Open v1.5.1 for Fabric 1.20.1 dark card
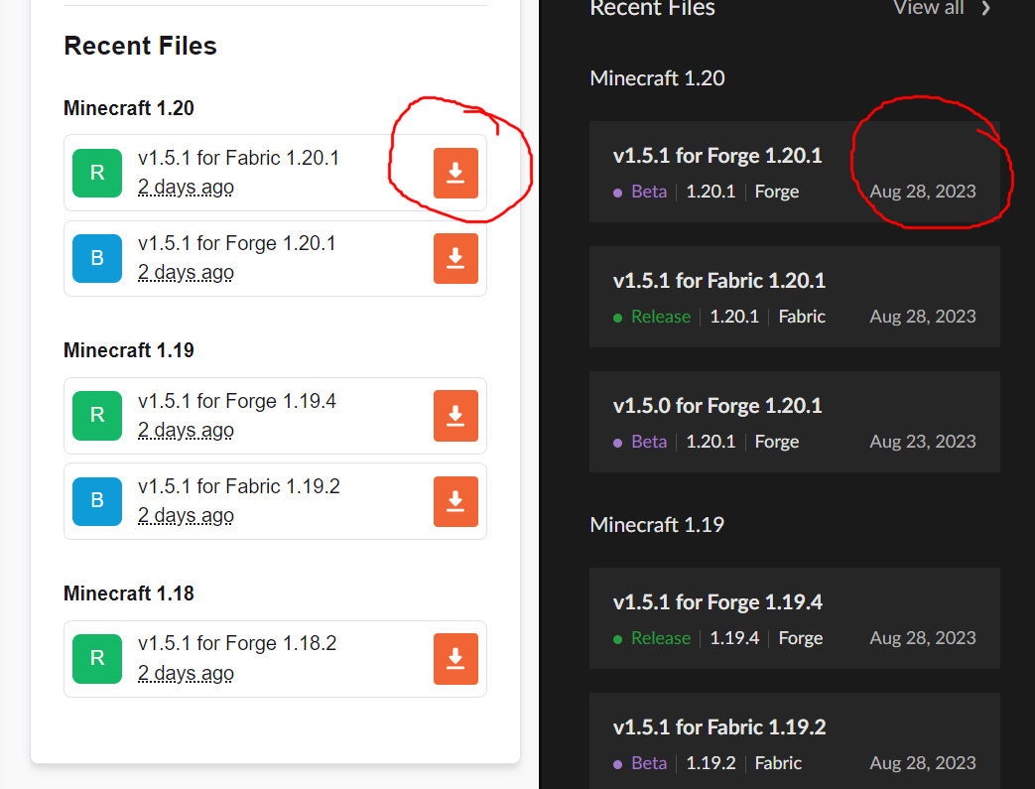1035x789 pixels. tap(719, 281)
